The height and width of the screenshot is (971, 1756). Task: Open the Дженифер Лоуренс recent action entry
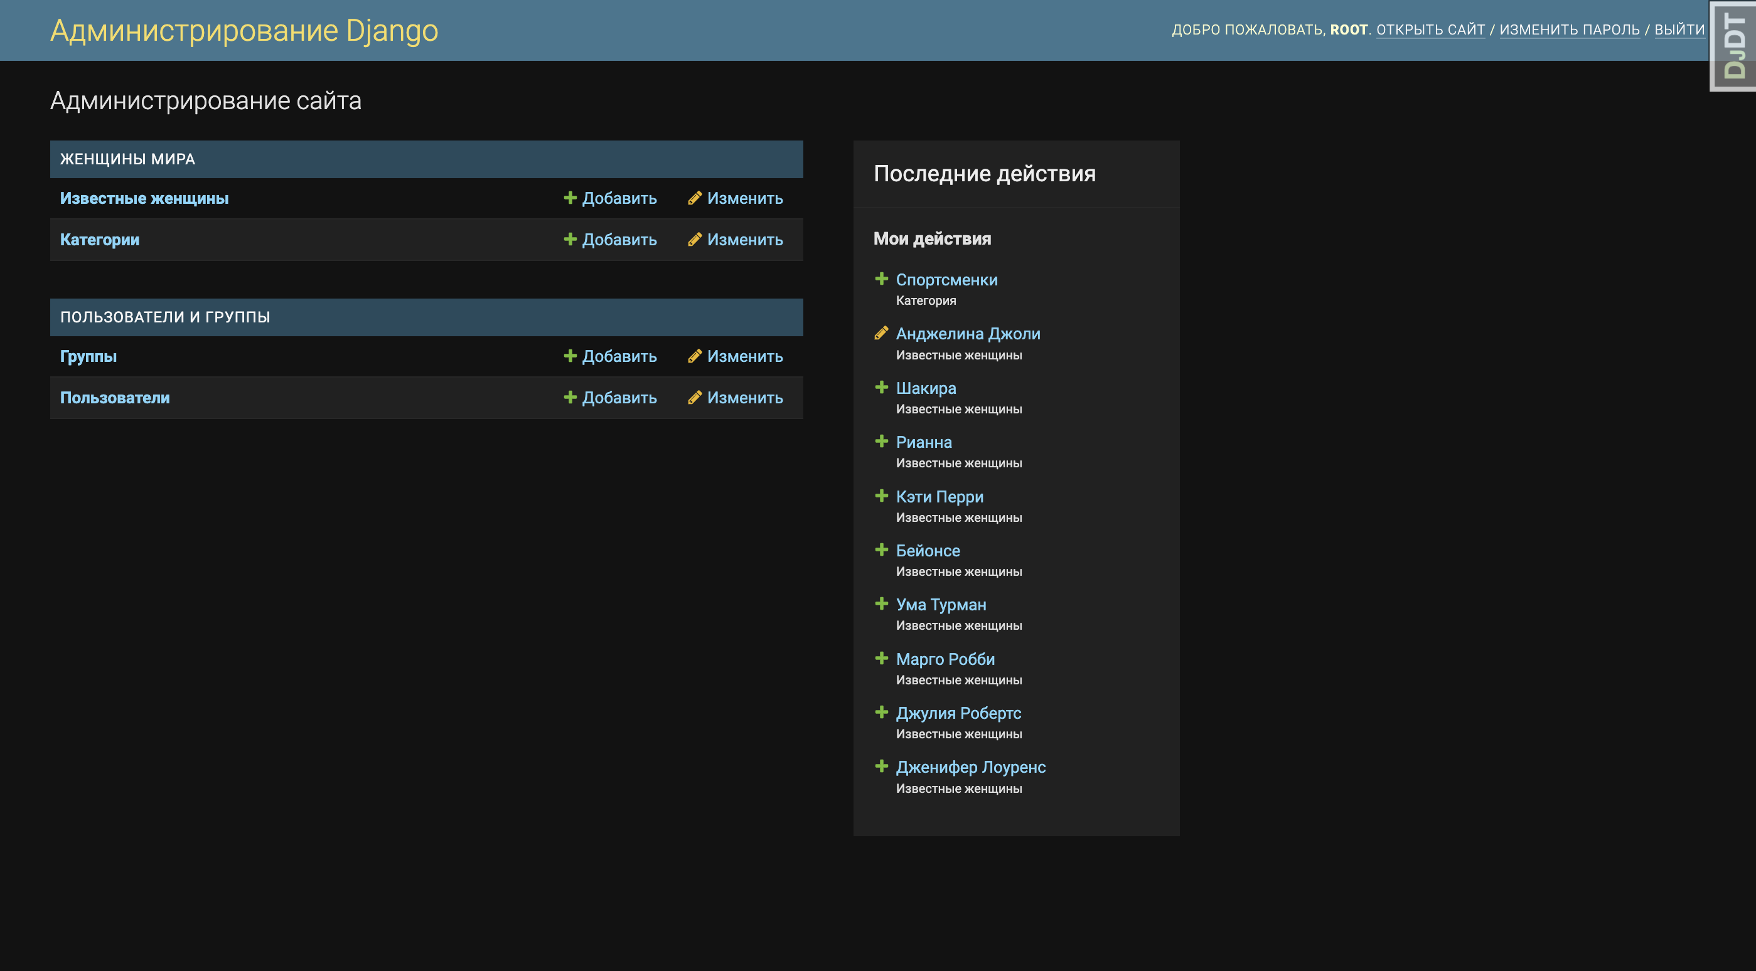click(x=971, y=767)
